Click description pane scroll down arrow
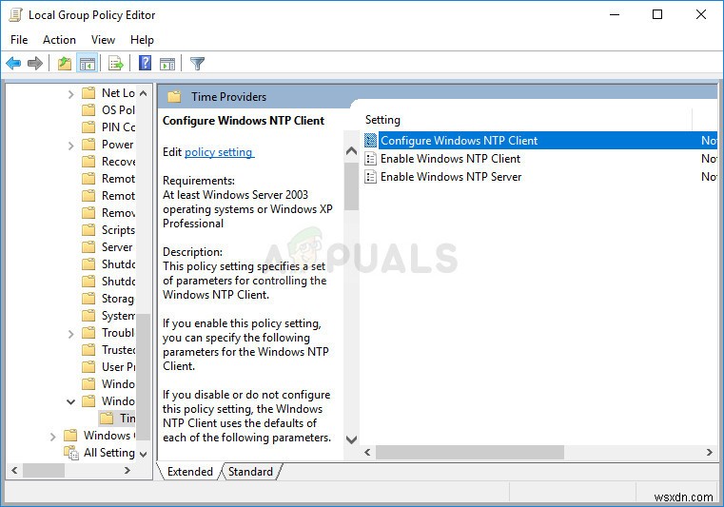This screenshot has width=724, height=507. pos(351,439)
